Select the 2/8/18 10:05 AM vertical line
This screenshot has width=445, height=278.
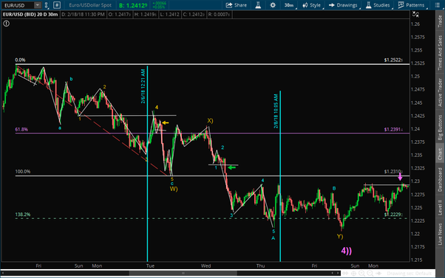pyautogui.click(x=280, y=176)
